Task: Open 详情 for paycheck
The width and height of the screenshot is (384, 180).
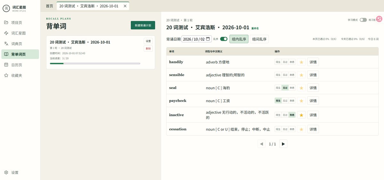Action: click(313, 101)
